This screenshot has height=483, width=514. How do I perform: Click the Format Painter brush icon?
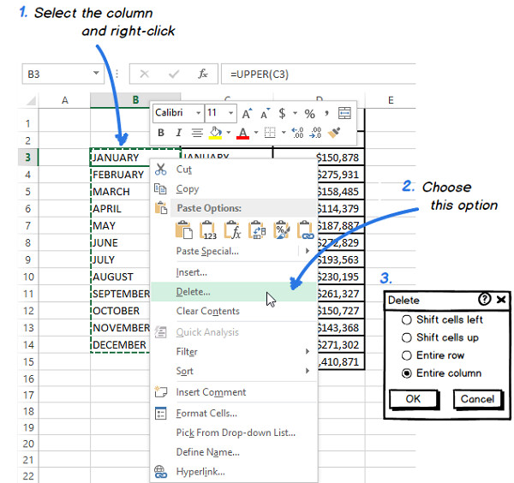(x=335, y=133)
